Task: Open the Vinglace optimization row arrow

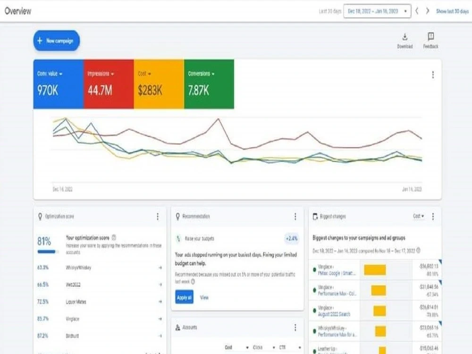Action: 160,319
